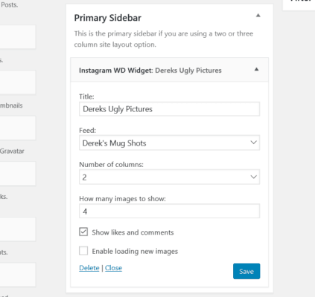The height and width of the screenshot is (297, 315).
Task: Check Enable loading new images
Action: tap(83, 251)
